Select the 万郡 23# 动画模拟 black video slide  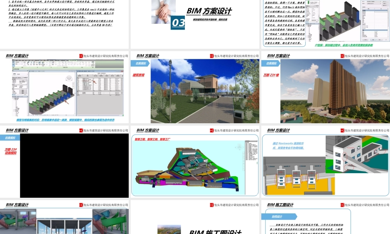[64, 162]
